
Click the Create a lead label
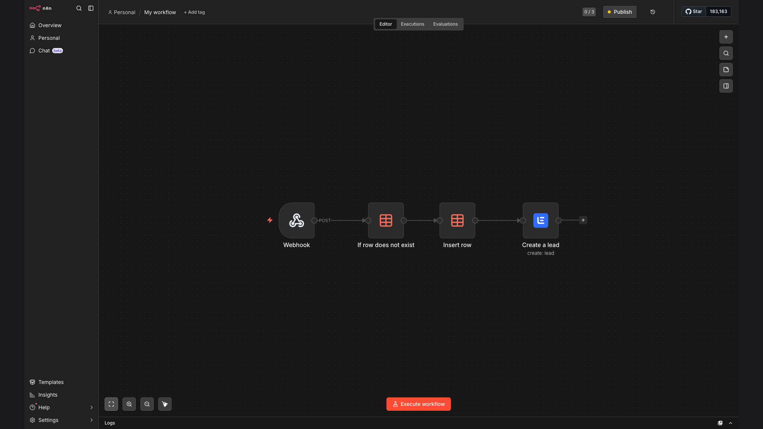[540, 245]
